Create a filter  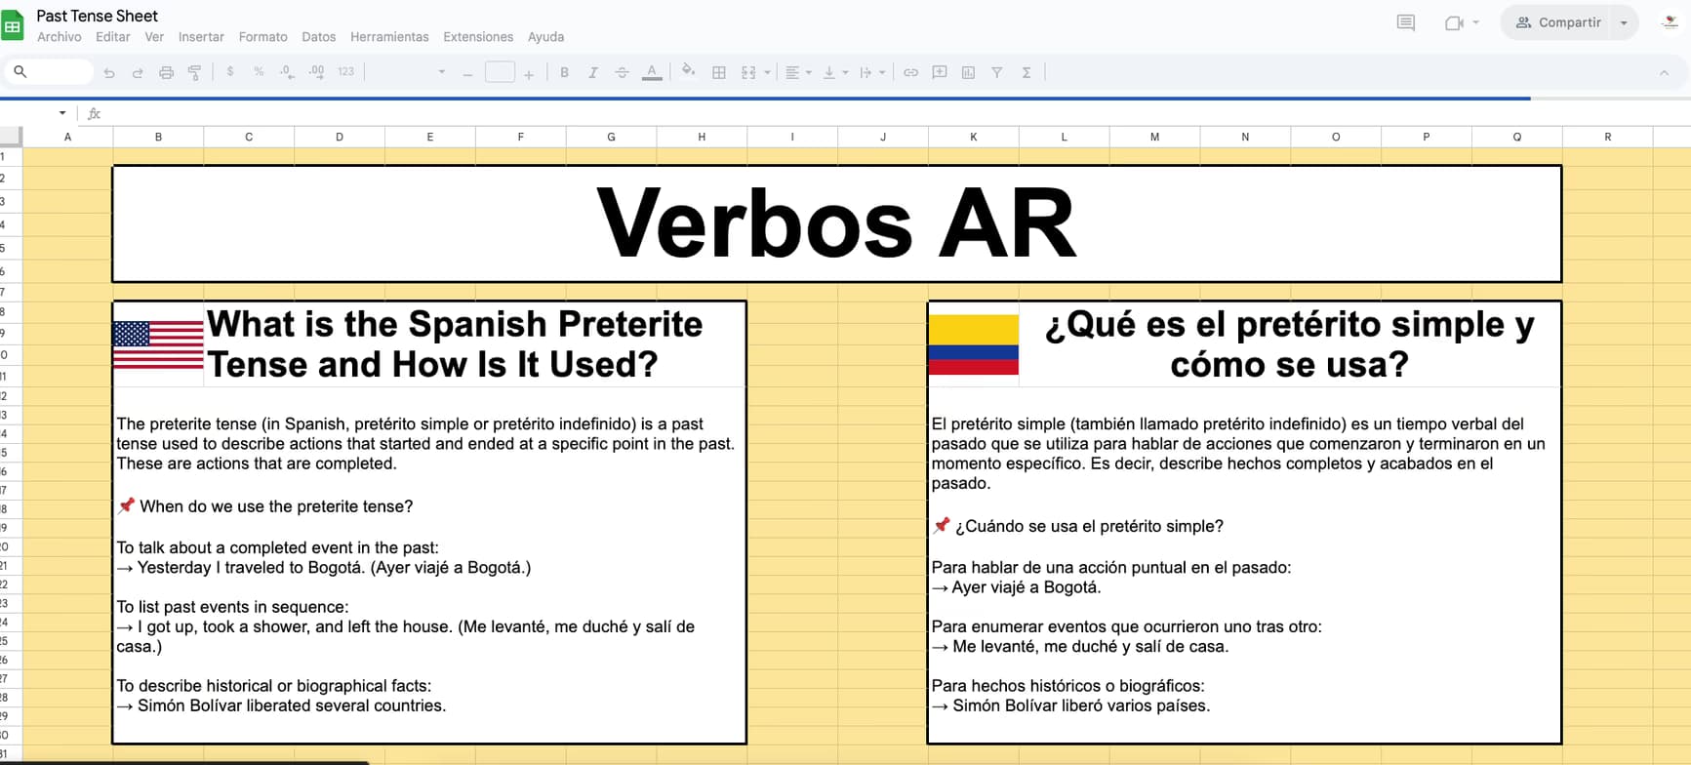[x=997, y=72]
